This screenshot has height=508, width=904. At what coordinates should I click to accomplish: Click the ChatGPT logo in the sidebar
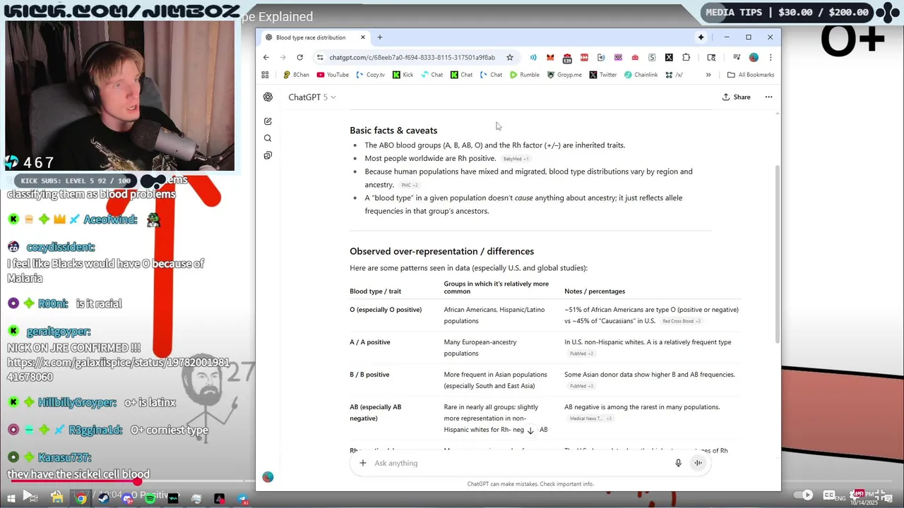point(268,97)
